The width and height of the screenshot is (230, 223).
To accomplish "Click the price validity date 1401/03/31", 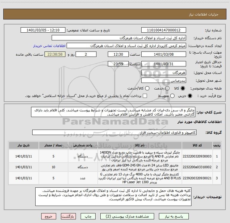I will (x=164, y=64).
